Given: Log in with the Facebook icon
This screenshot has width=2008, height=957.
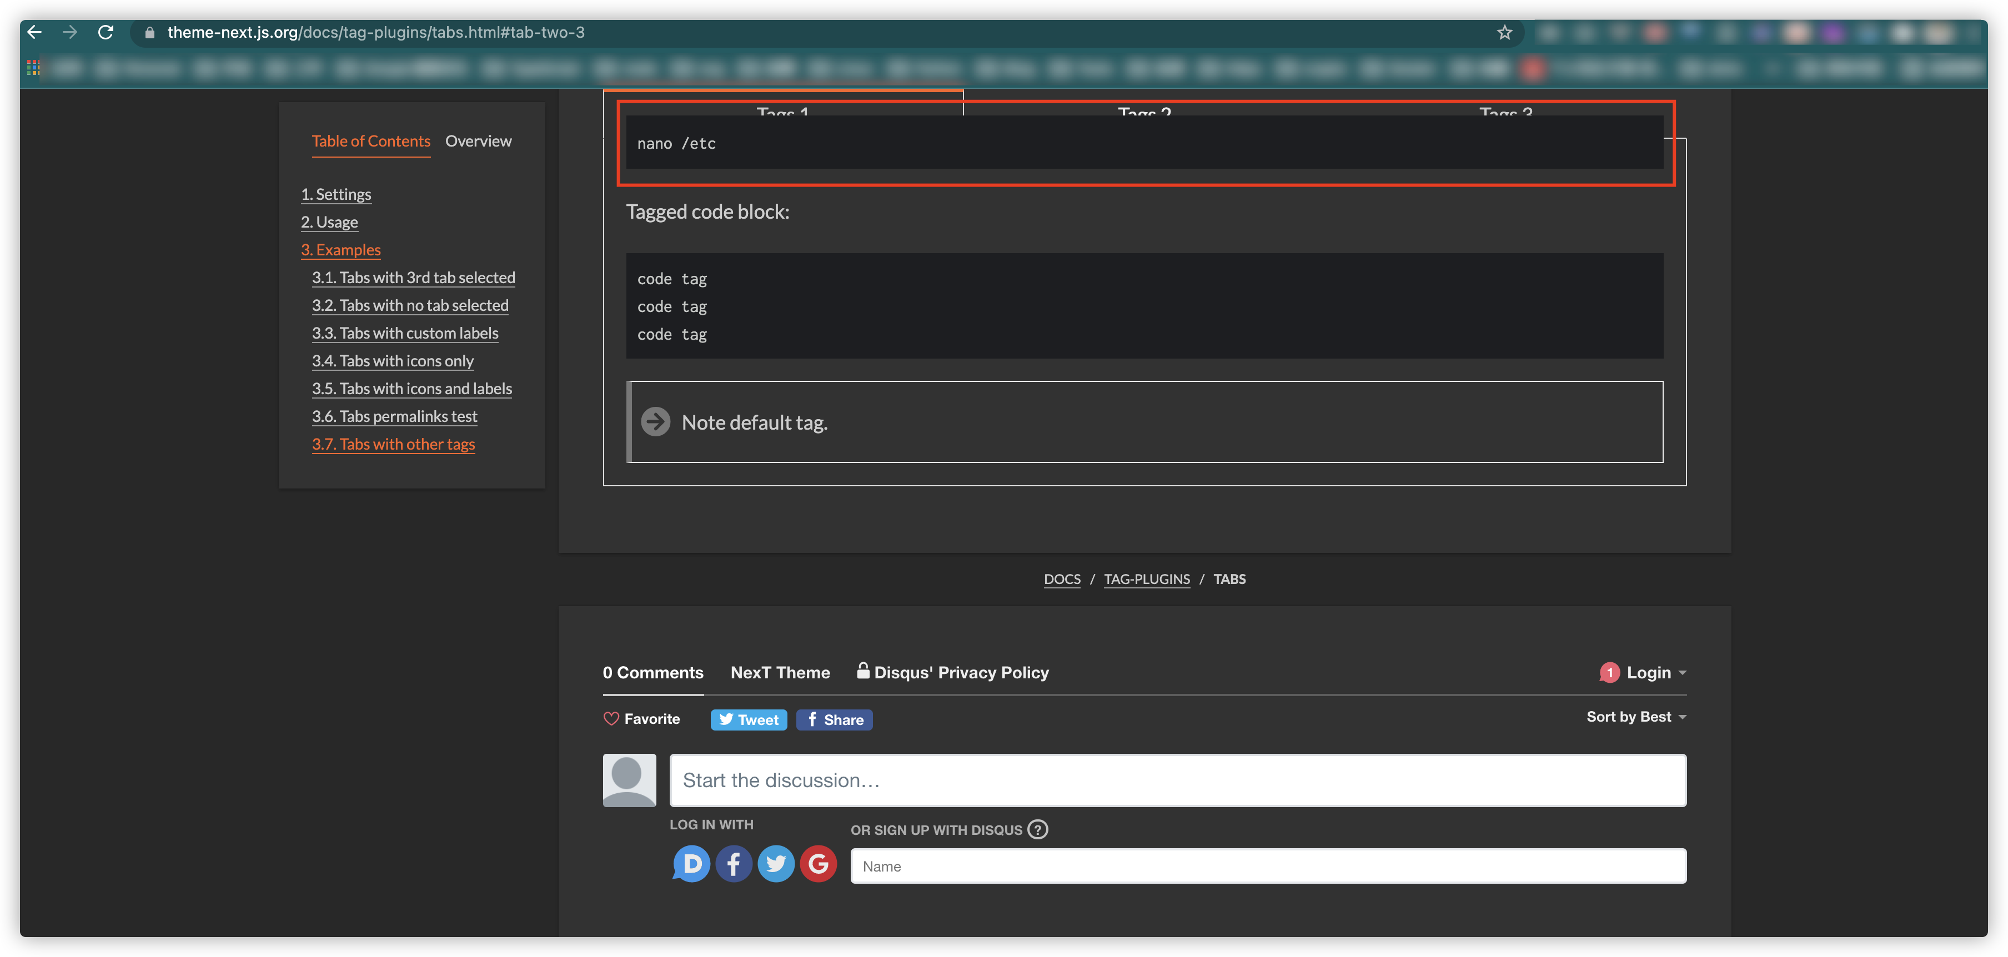Looking at the screenshot, I should point(734,863).
